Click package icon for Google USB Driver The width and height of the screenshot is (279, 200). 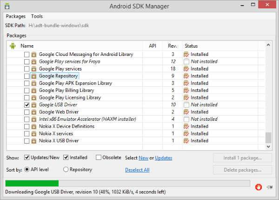(34, 105)
